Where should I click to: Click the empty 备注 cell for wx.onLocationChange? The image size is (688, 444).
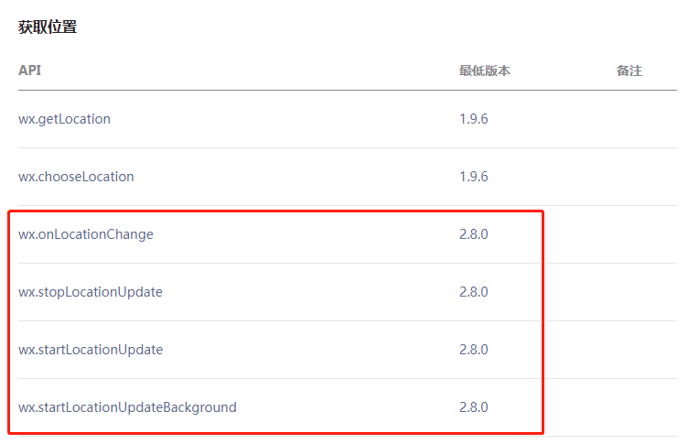coord(629,234)
